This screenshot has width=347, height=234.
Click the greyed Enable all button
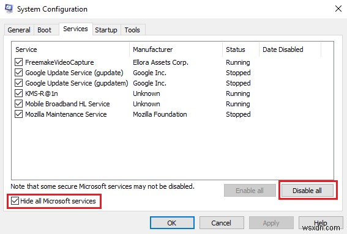pyautogui.click(x=250, y=191)
